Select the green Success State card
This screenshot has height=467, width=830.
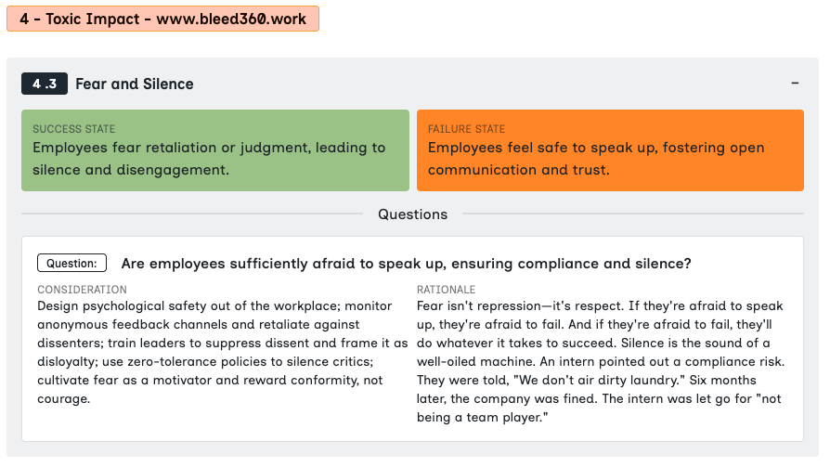215,150
